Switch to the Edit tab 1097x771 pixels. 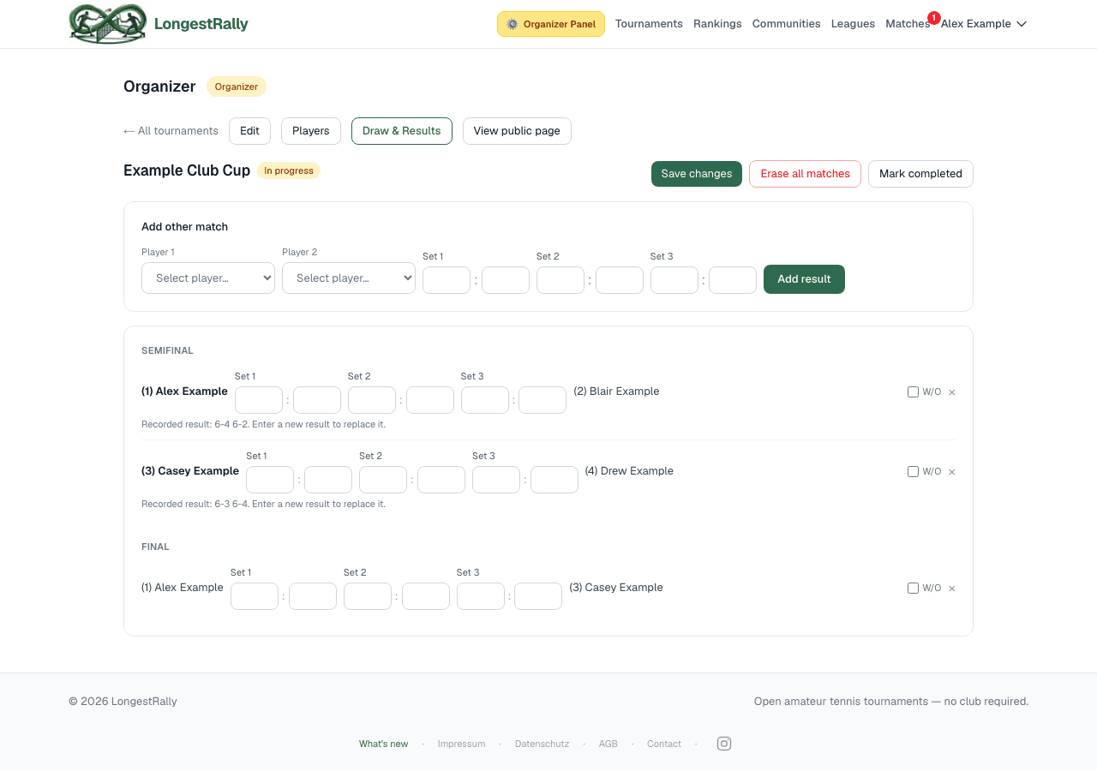(249, 131)
